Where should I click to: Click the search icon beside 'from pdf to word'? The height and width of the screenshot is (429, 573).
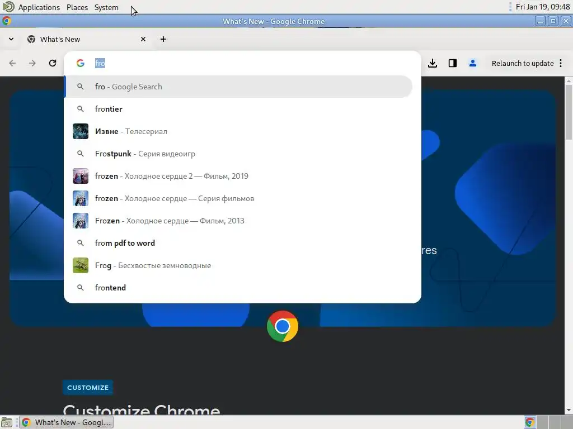pyautogui.click(x=81, y=243)
